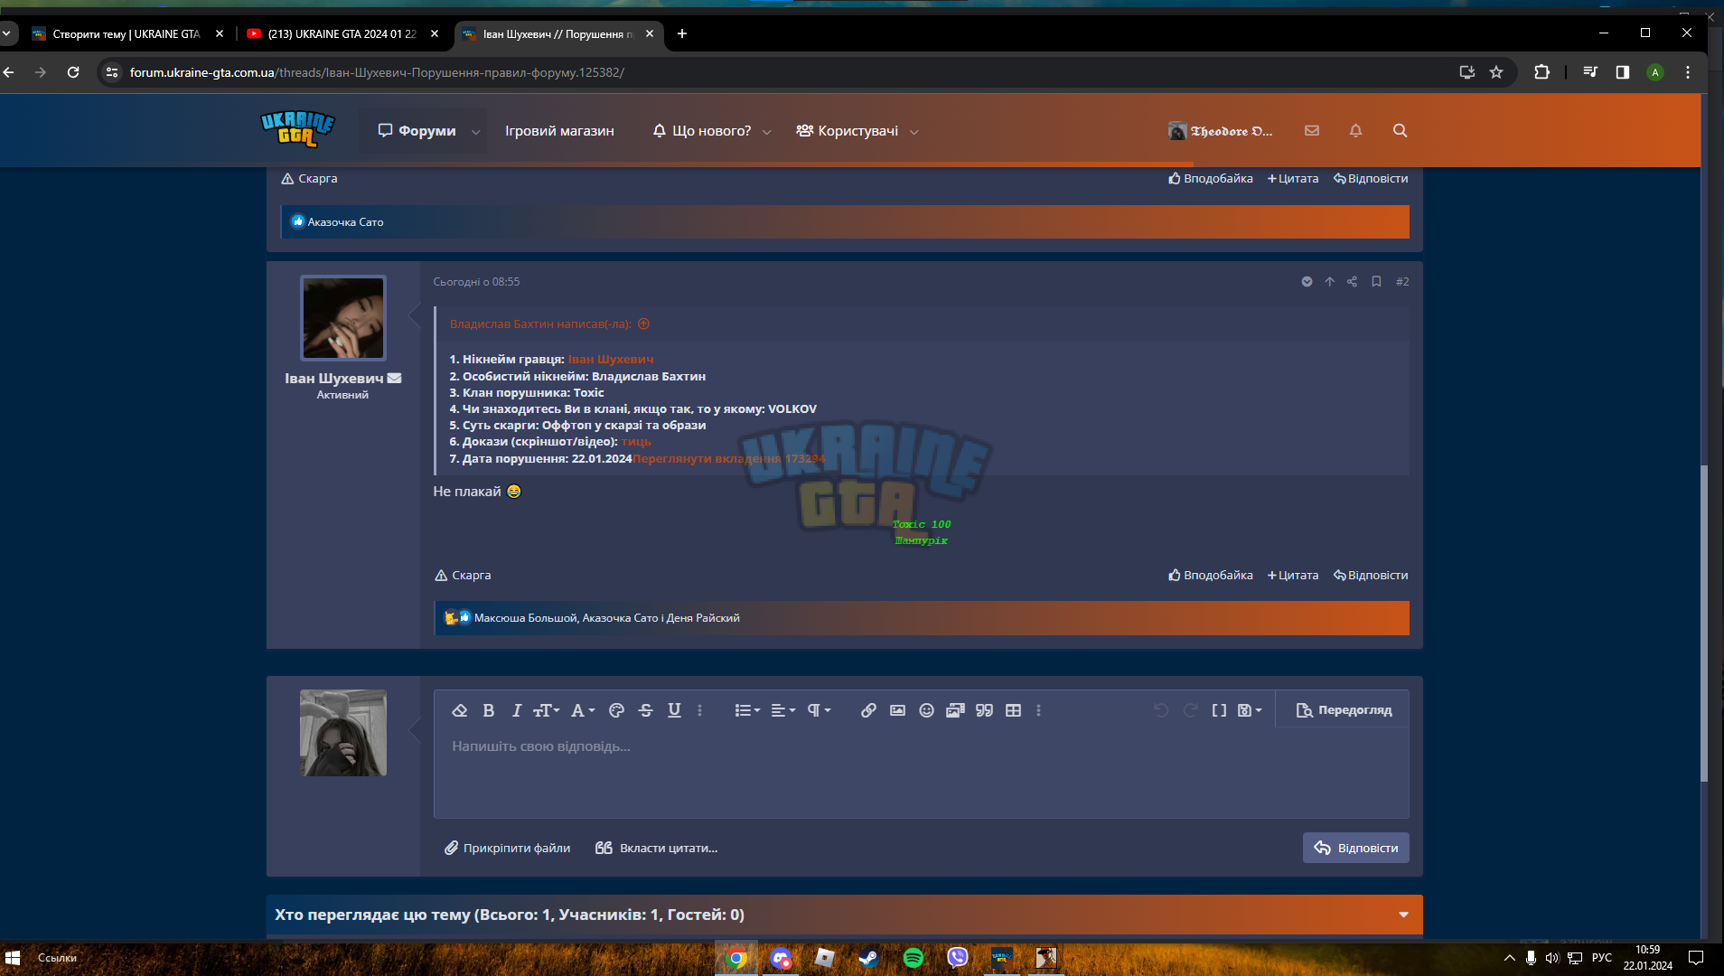Screen dimensions: 1724x976
Task: Like post #2 with Вподобайка
Action: [1210, 576]
